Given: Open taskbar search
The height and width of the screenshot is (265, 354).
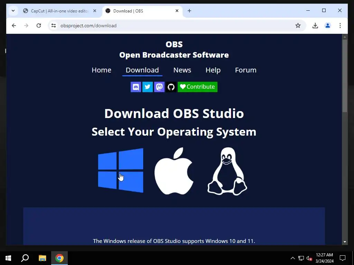Looking at the screenshot, I should (x=25, y=258).
